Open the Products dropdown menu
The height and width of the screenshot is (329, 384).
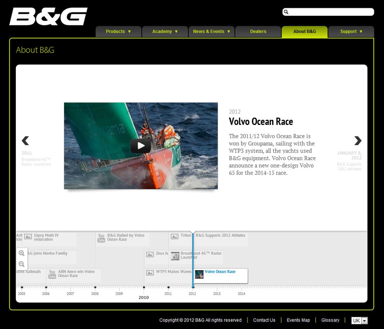(118, 32)
